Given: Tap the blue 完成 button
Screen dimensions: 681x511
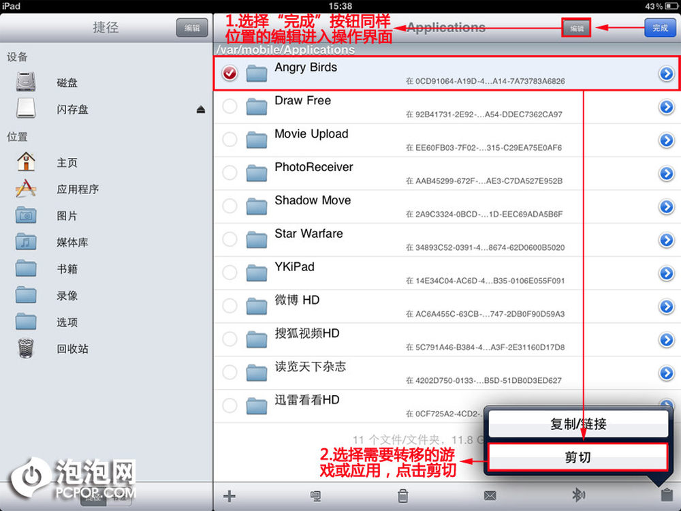Looking at the screenshot, I should 660,28.
